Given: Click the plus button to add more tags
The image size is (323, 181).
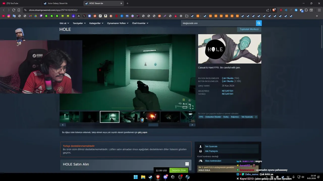Looking at the screenshot, I should coord(256,117).
